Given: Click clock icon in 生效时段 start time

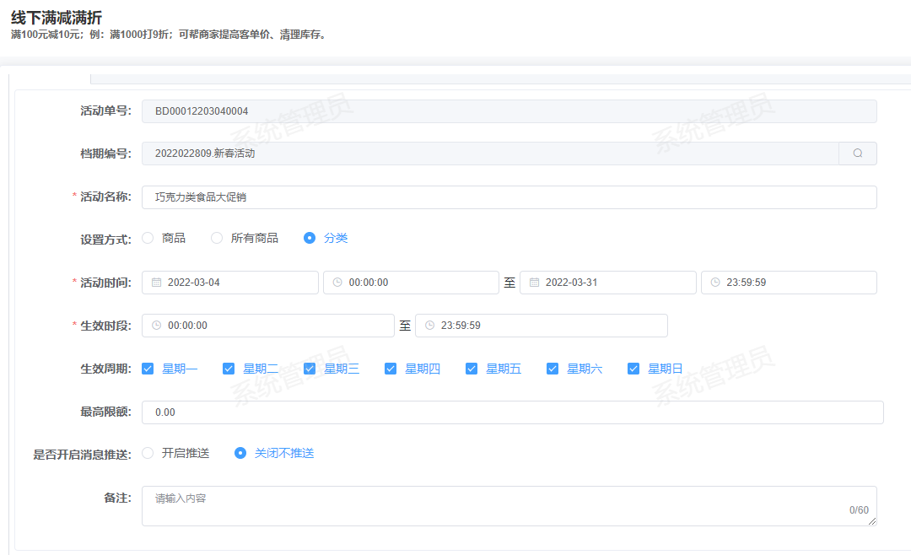Looking at the screenshot, I should click(x=156, y=326).
